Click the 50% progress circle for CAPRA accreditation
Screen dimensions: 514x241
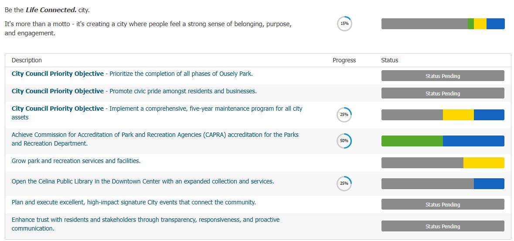coord(344,141)
